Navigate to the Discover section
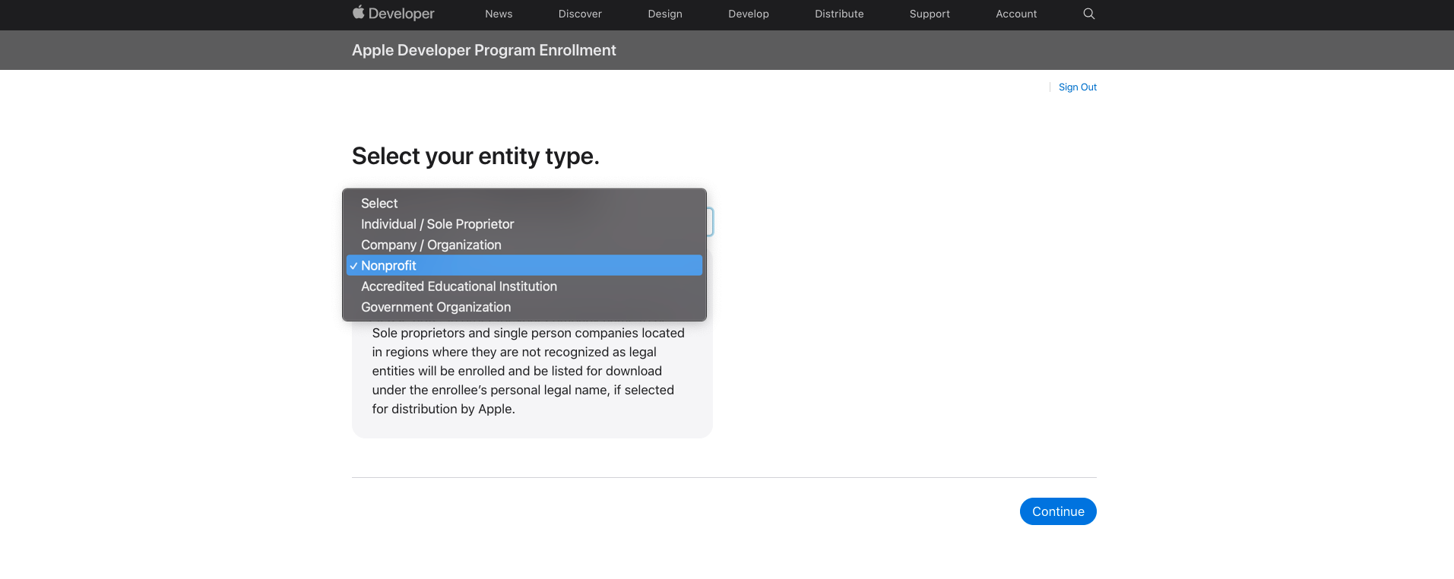 579,14
